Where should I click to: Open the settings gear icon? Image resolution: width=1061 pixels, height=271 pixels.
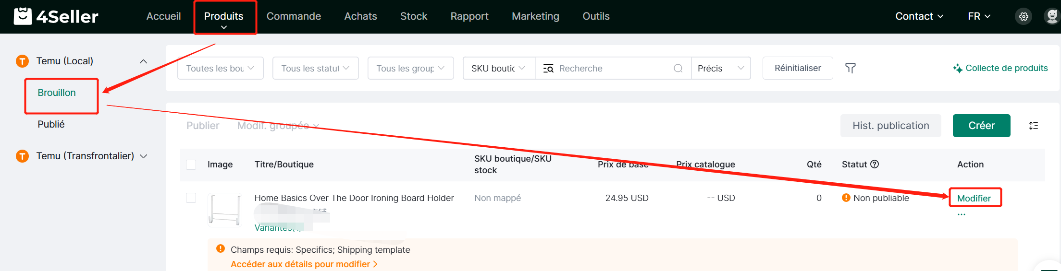pos(1024,17)
